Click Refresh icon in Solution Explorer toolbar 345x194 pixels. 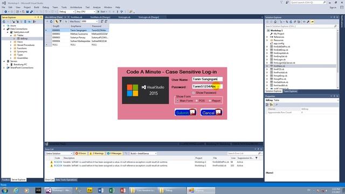(291, 22)
